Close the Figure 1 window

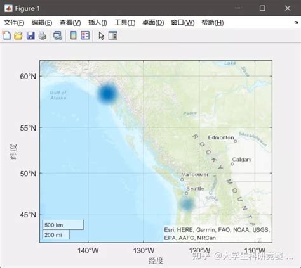pyautogui.click(x=288, y=8)
